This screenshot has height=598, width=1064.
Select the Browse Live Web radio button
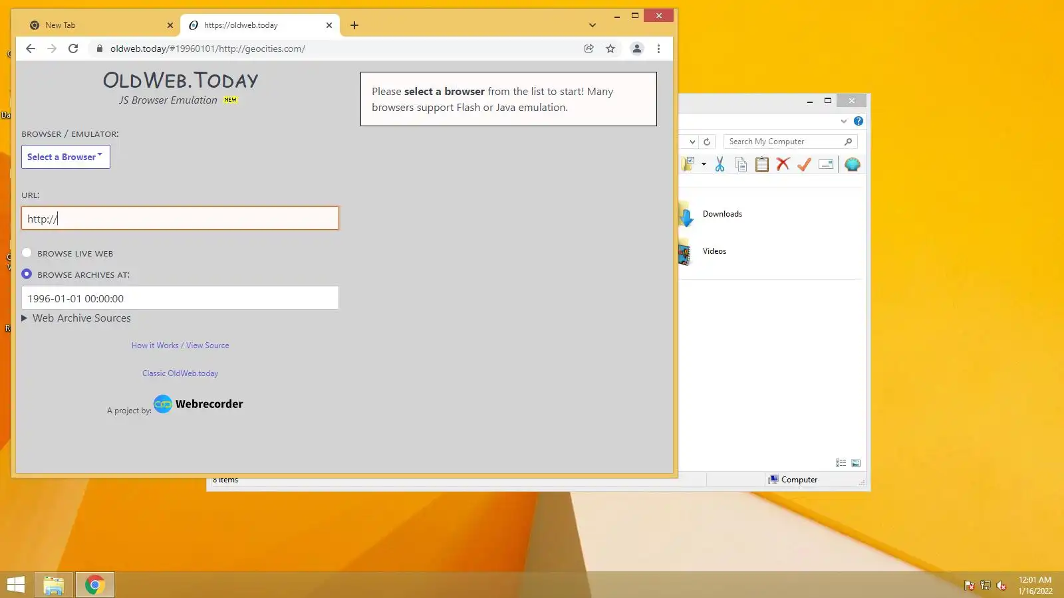pos(27,252)
